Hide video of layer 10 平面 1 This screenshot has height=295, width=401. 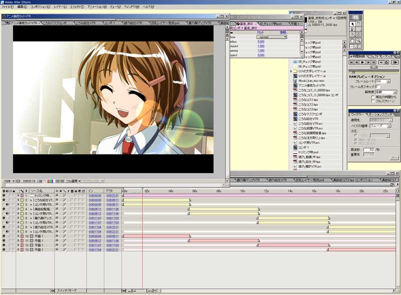point(4,236)
